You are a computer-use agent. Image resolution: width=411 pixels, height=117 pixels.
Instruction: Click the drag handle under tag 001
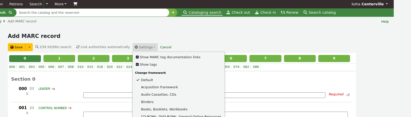pyautogui.click(x=27, y=113)
